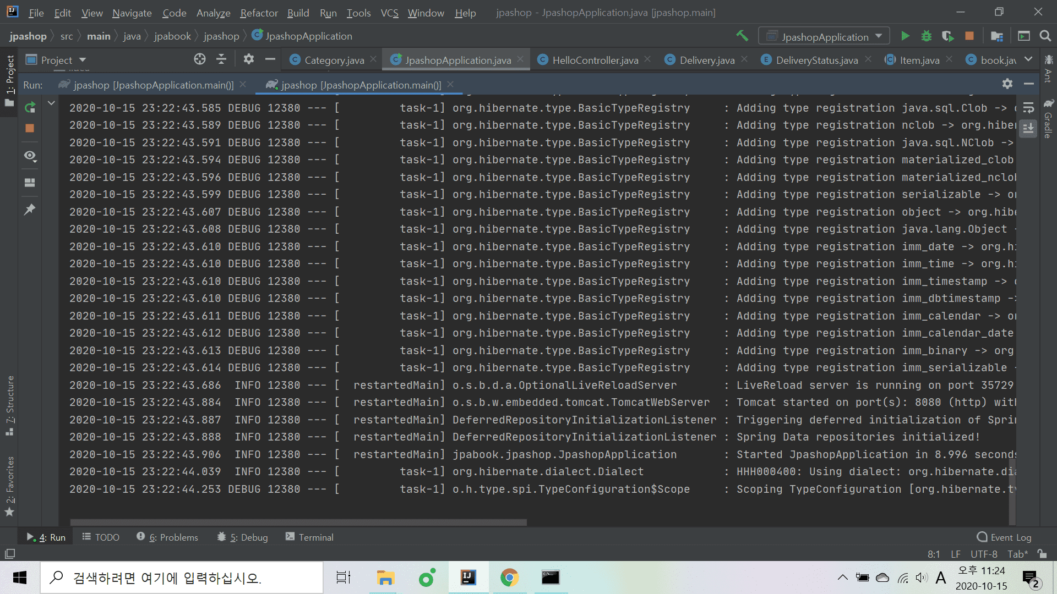1057x594 pixels.
Task: Stop the run process in Run panel
Action: (x=30, y=128)
